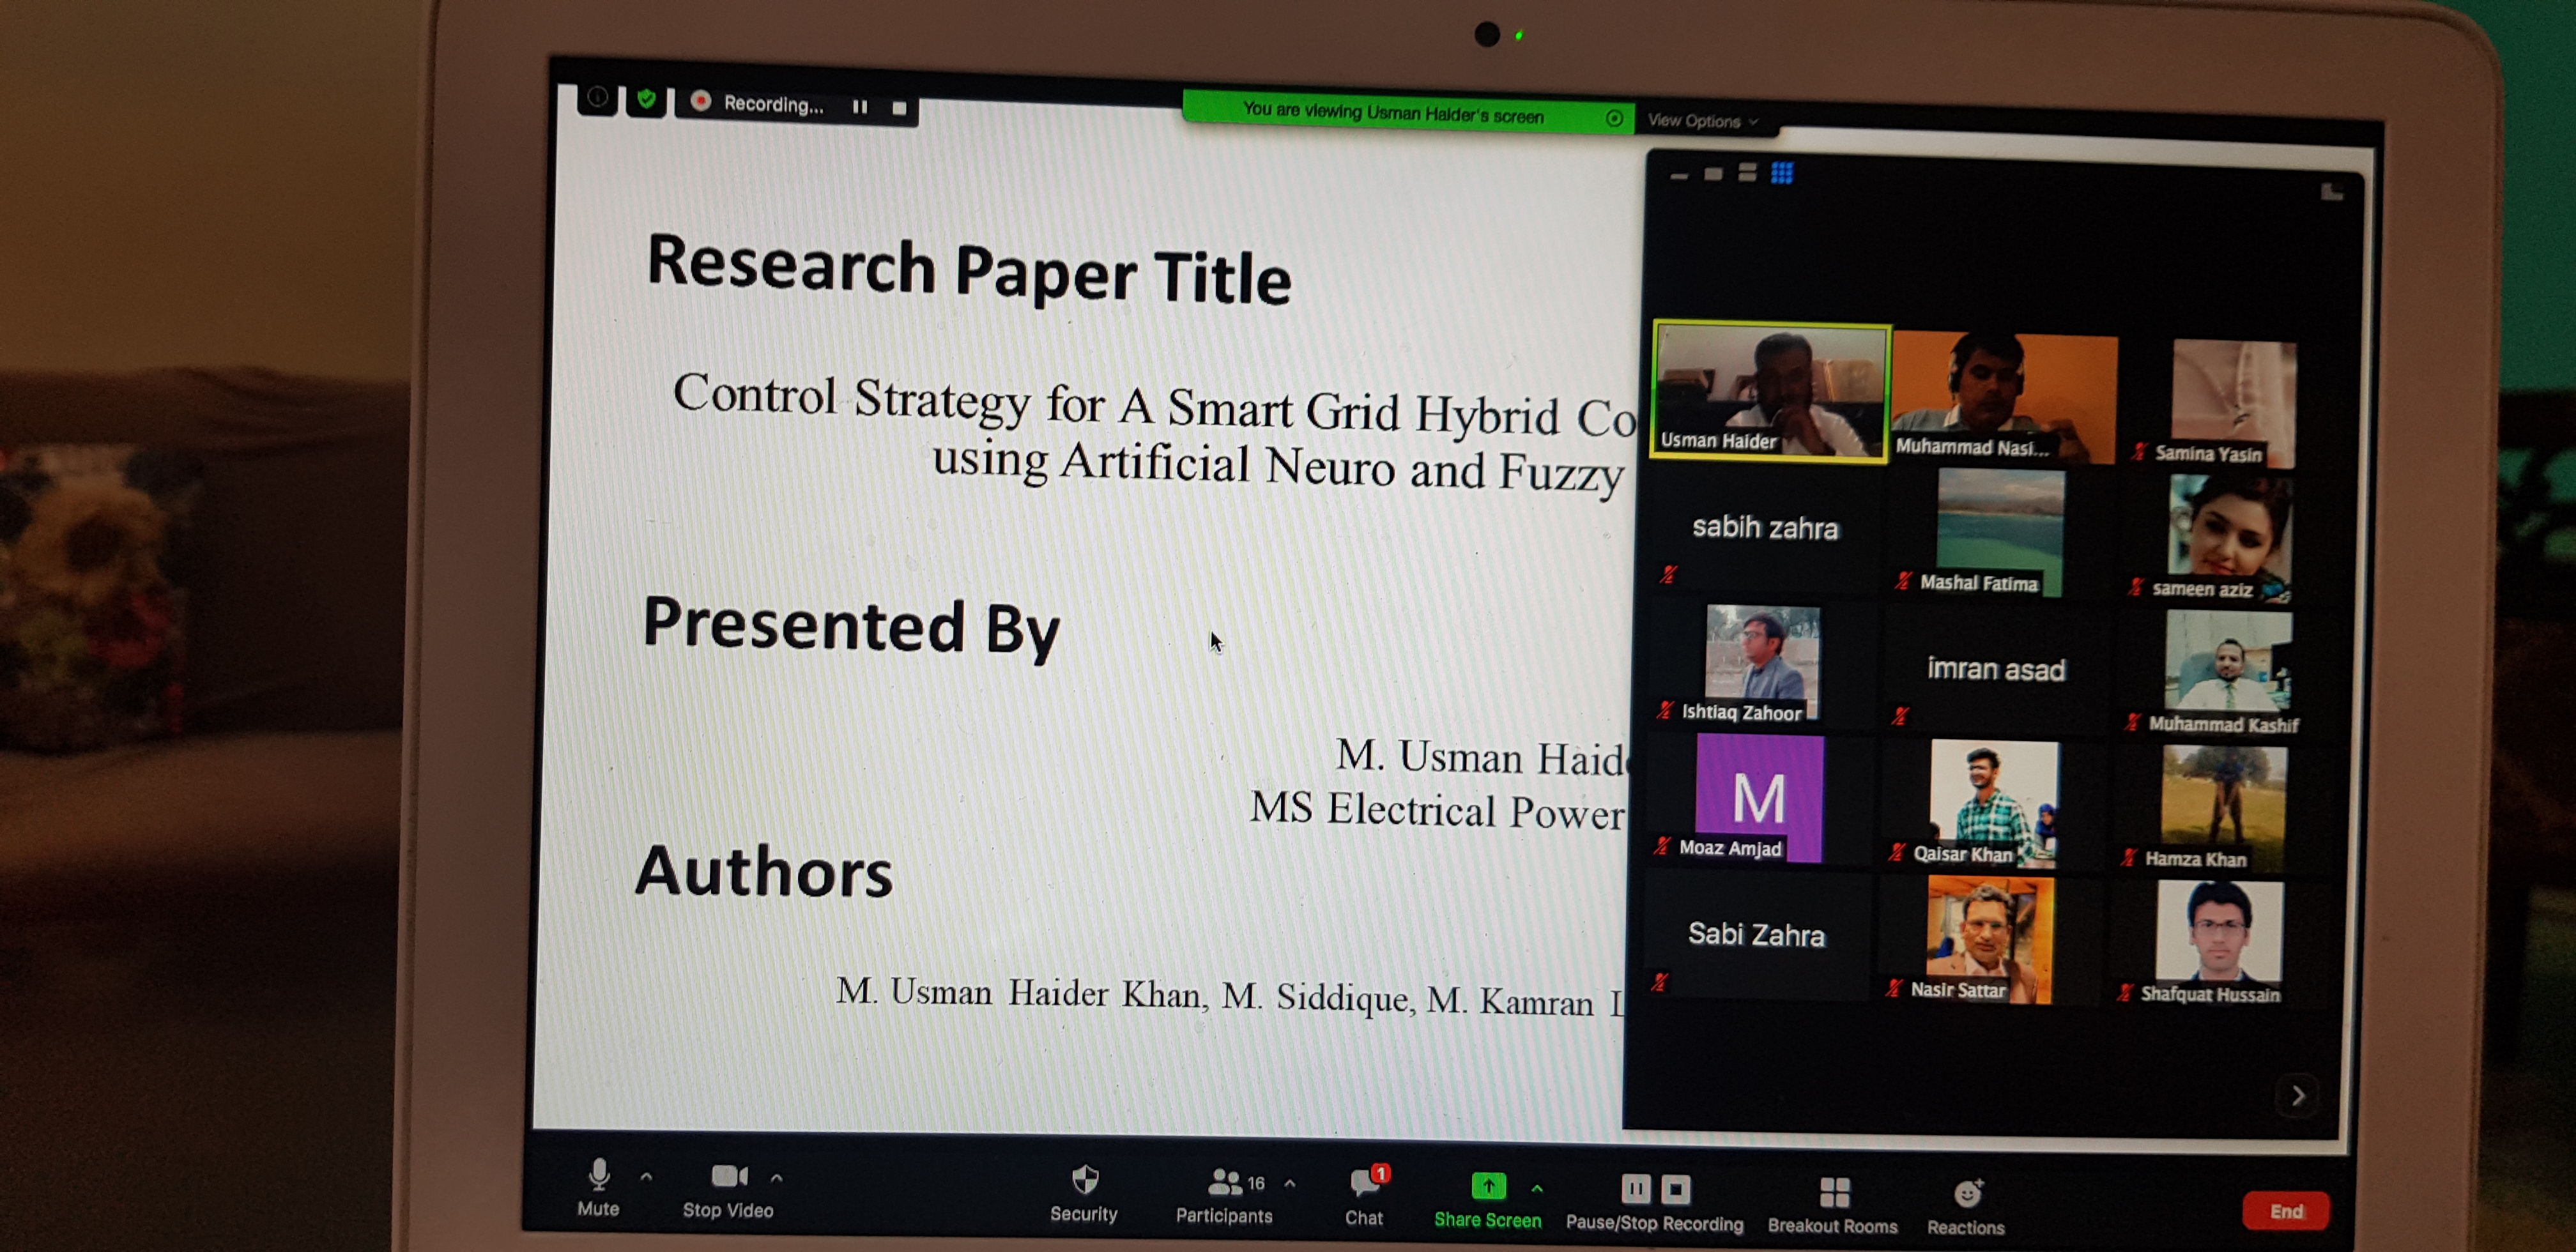This screenshot has width=2576, height=1252.
Task: Click the green encryption shield icon
Action: [x=646, y=99]
